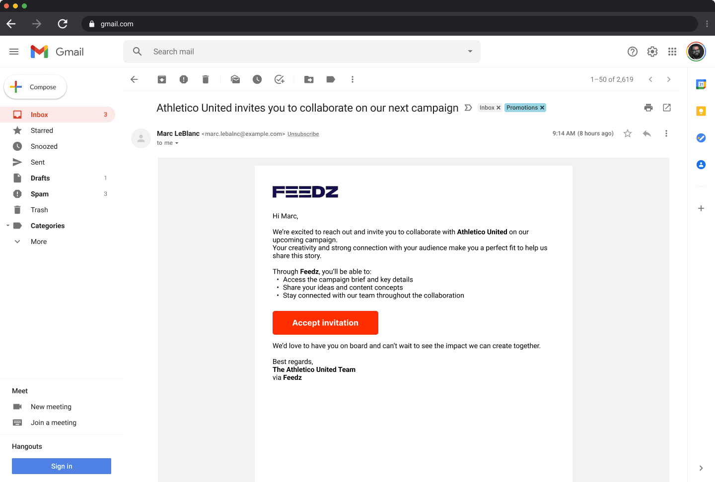Screen dimensions: 715x482
Task: Click the Unsubscribe link
Action: 303,134
